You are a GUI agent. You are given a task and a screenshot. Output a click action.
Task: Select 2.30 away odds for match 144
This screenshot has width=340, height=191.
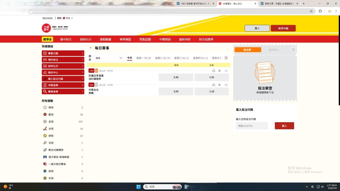[176, 77]
